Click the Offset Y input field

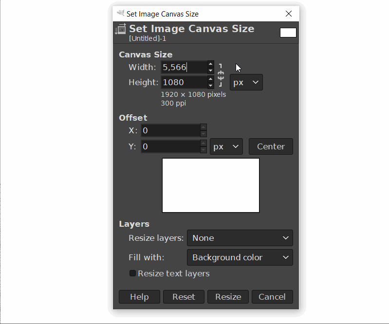tap(170, 146)
